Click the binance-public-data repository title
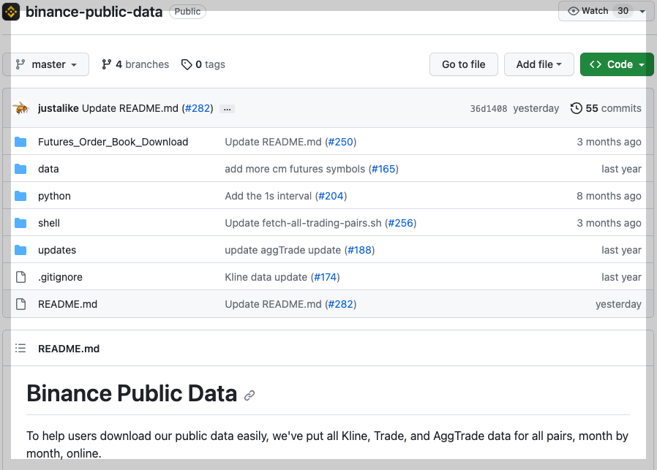The width and height of the screenshot is (657, 470). pyautogui.click(x=94, y=12)
